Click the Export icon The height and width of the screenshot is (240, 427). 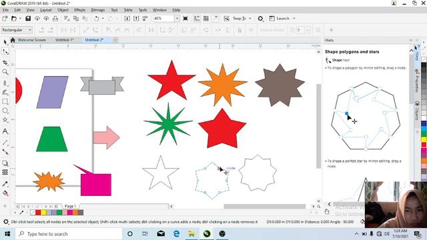coord(136,19)
